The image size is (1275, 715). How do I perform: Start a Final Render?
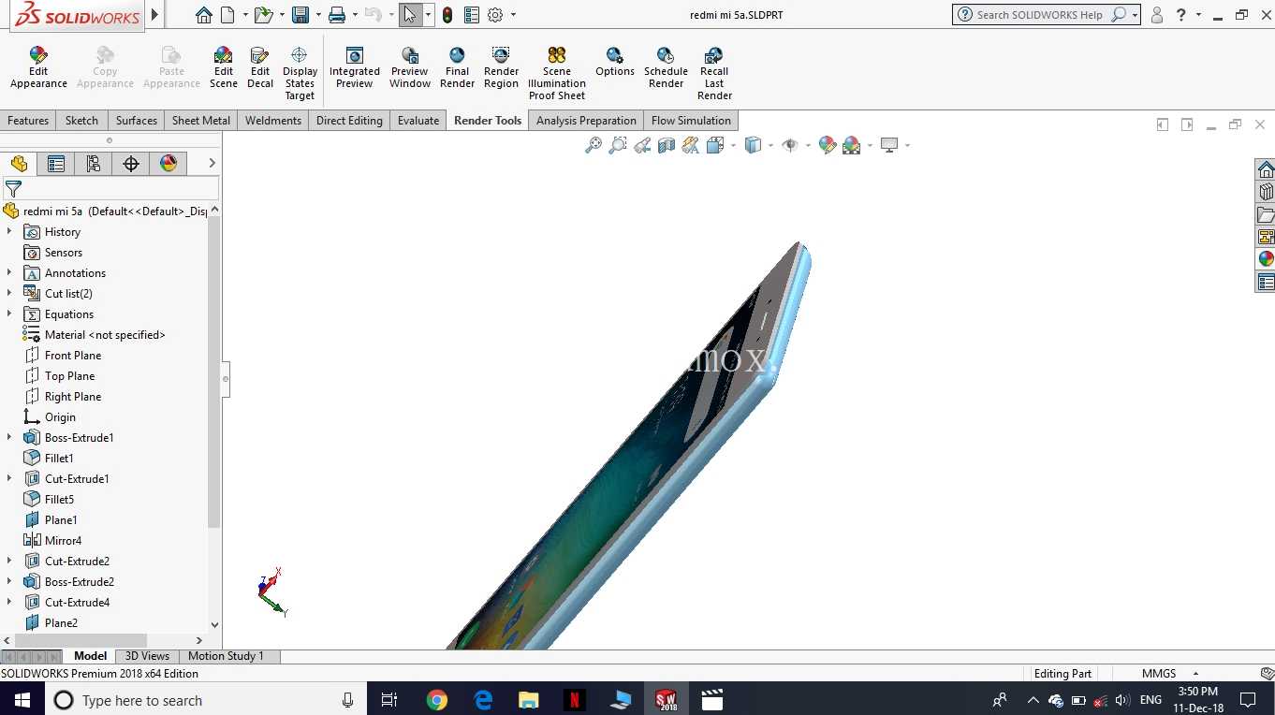(x=457, y=67)
